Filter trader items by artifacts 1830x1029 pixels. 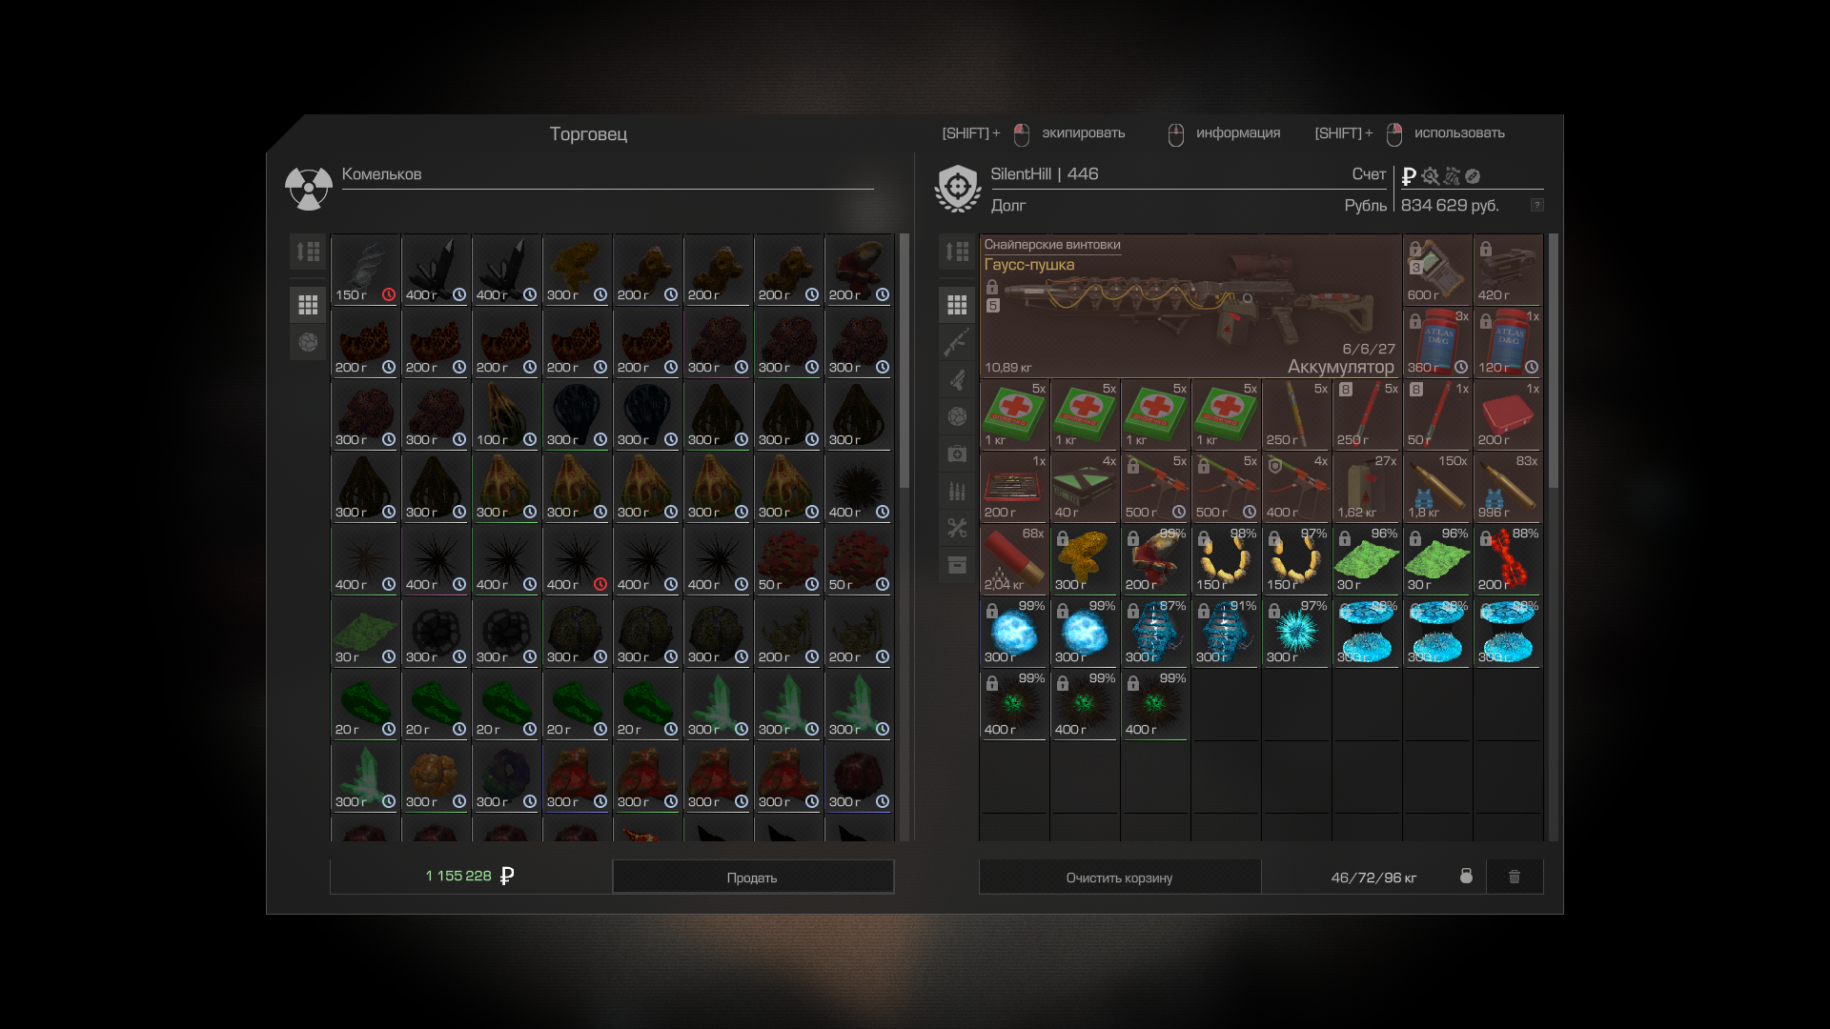click(308, 342)
